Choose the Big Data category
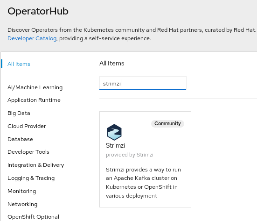257x221 pixels. (19, 113)
